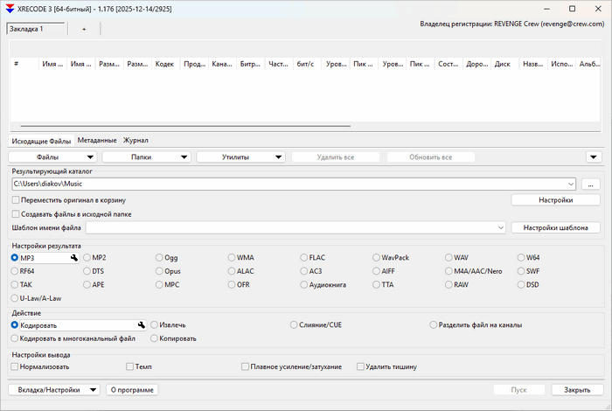Expand the Вкладка/Настройки dropdown
This screenshot has width=612, height=411.
click(53, 390)
